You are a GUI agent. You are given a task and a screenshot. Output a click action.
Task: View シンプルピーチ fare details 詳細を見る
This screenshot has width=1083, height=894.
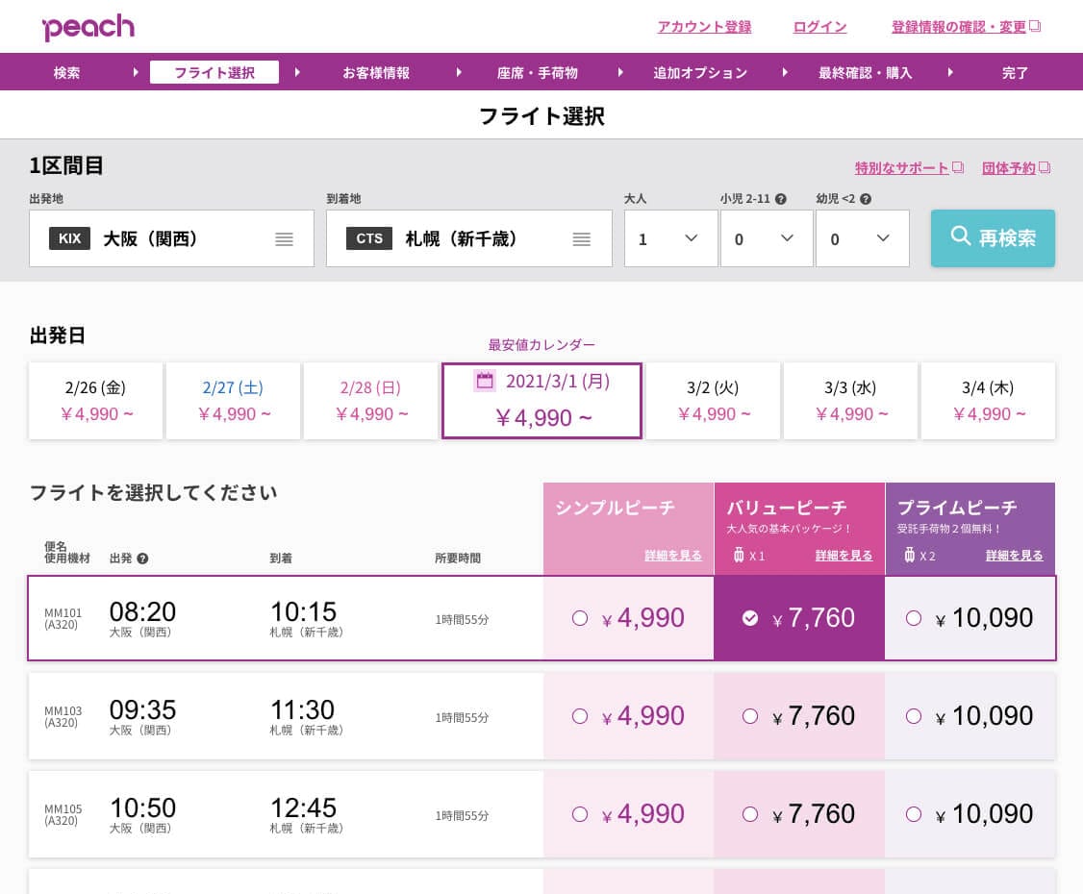pyautogui.click(x=673, y=555)
